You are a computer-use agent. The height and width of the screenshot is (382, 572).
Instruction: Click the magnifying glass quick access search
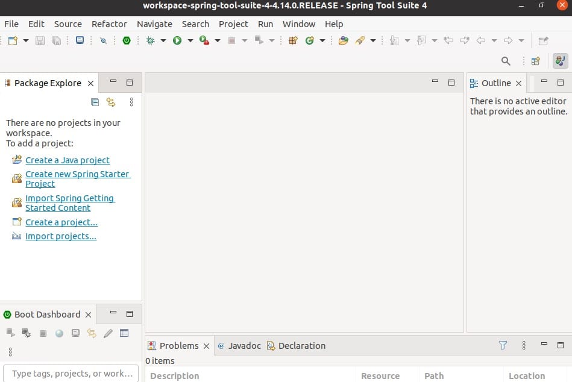(x=506, y=61)
